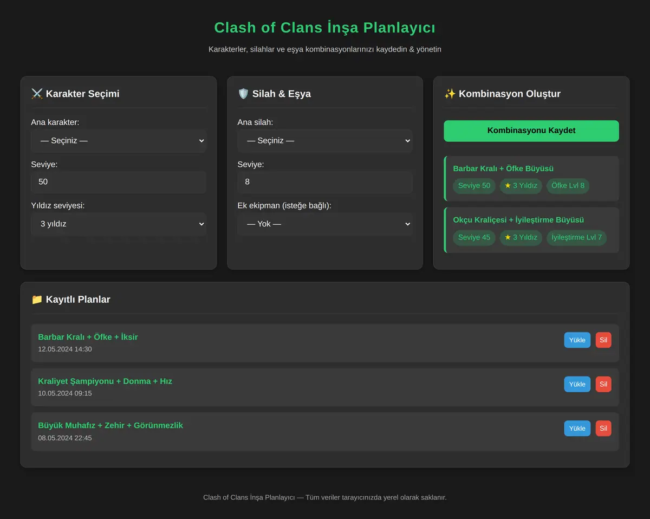Open the Ek ekipman dropdown
Viewport: 650px width, 519px height.
pyautogui.click(x=325, y=224)
